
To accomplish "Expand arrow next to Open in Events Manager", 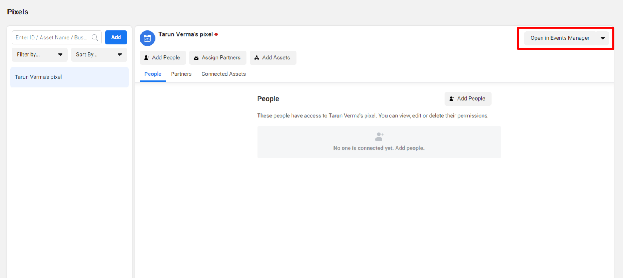I will [x=603, y=38].
